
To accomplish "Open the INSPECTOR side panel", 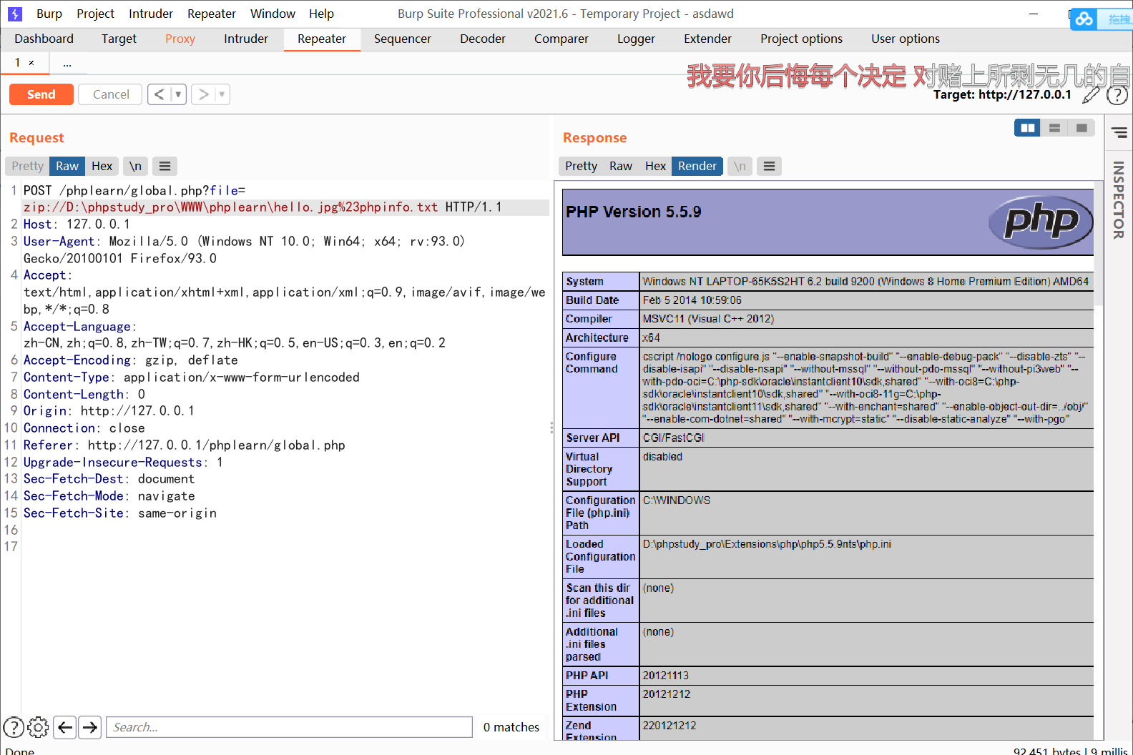I will coord(1119,199).
